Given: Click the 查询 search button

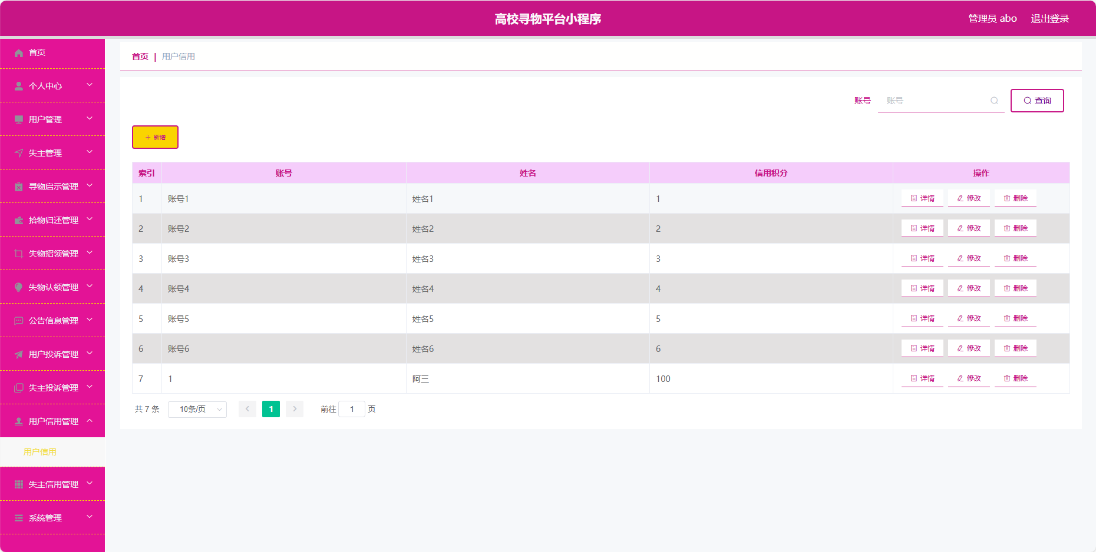Looking at the screenshot, I should click(1037, 101).
